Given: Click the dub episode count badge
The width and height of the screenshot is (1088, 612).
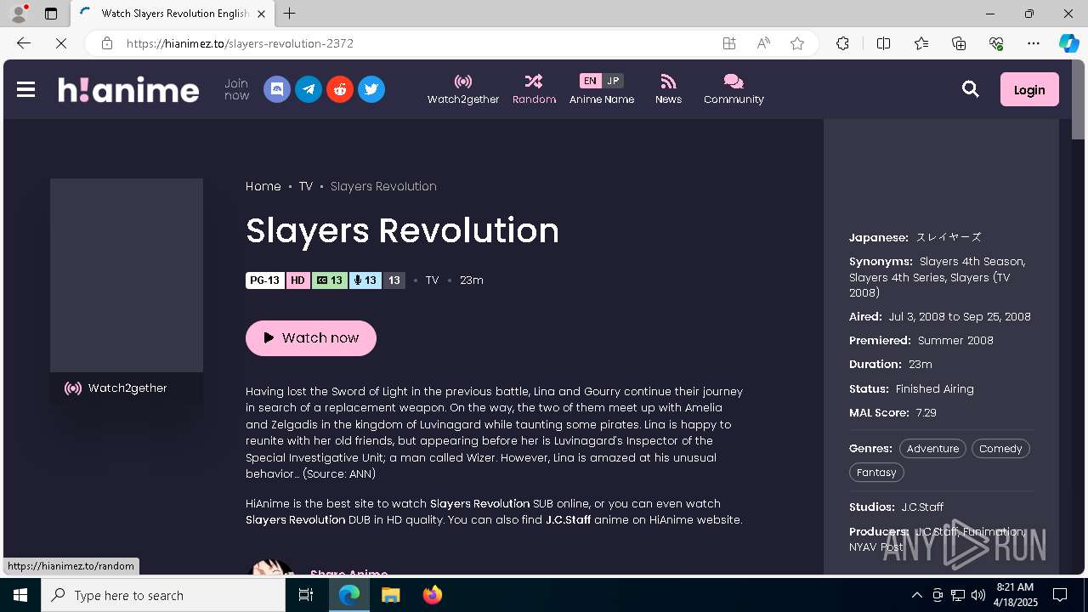Looking at the screenshot, I should pos(365,280).
